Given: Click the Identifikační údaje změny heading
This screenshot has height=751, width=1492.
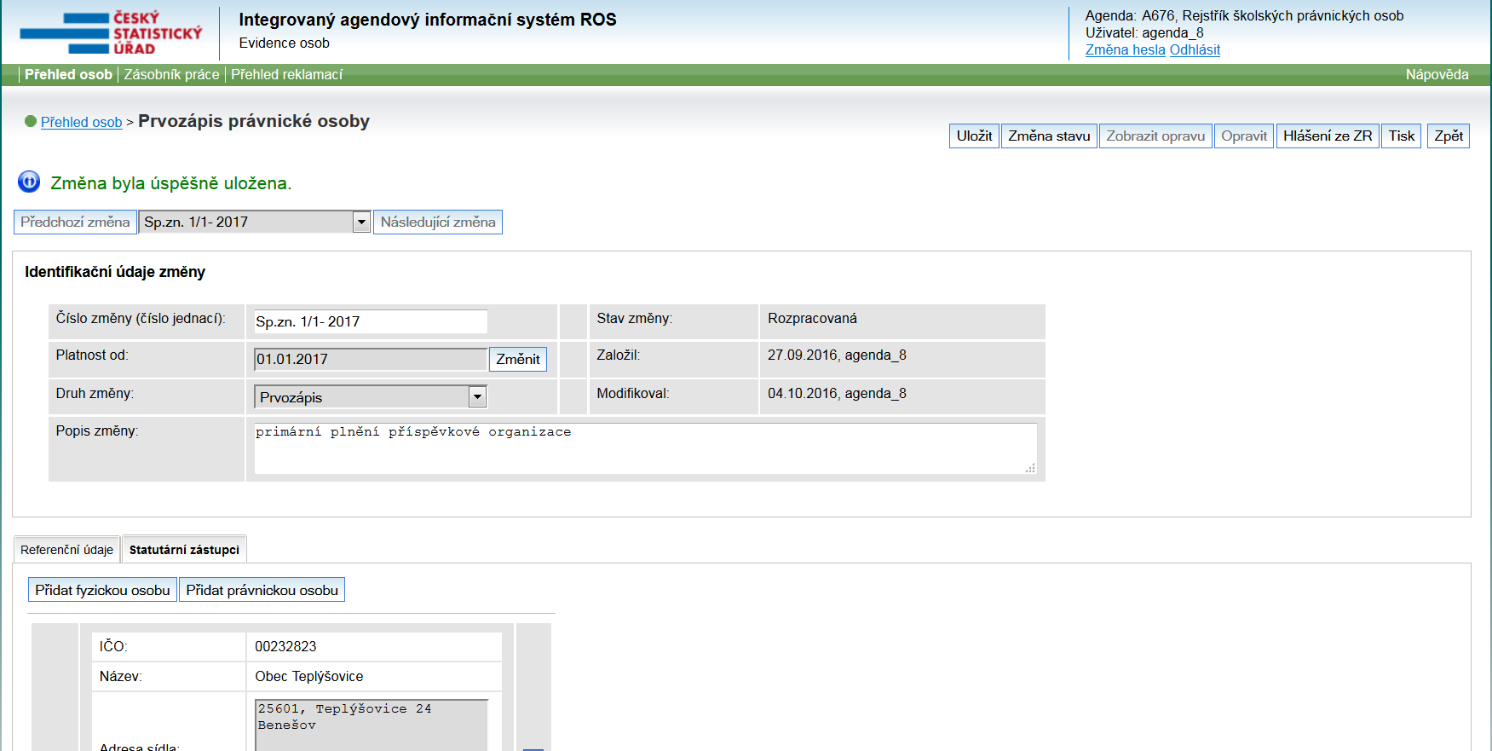Looking at the screenshot, I should 115,272.
